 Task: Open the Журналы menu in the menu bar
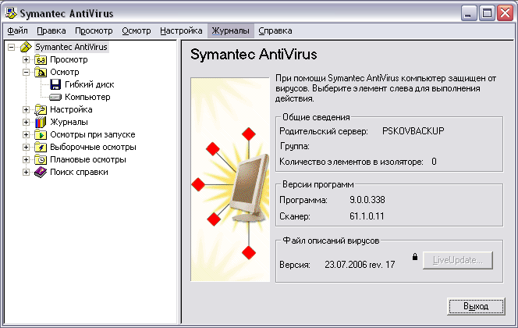point(231,30)
